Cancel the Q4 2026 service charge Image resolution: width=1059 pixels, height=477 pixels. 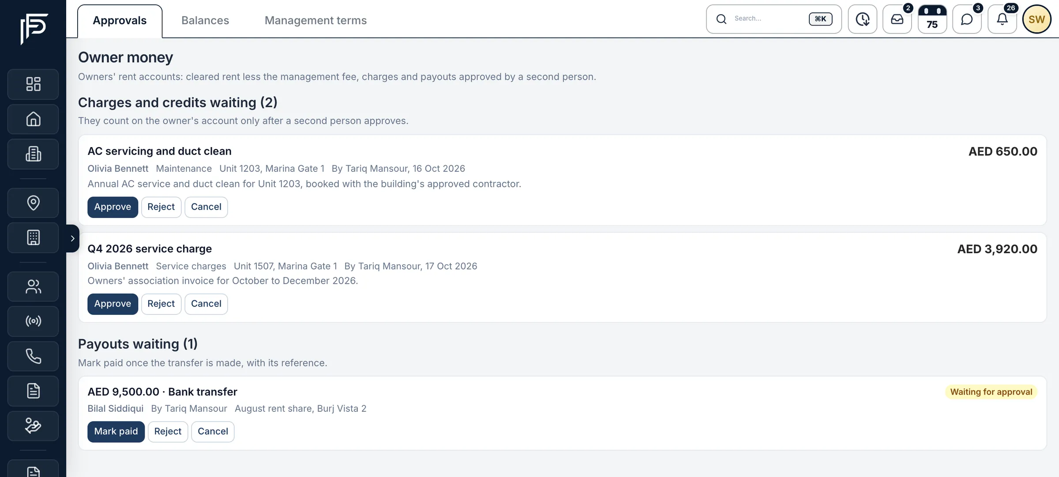point(206,304)
